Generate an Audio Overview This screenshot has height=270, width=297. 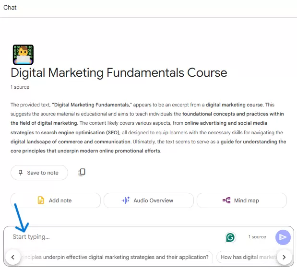coord(149,200)
